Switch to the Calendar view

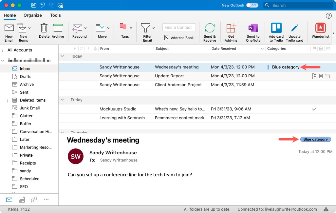[22, 199]
